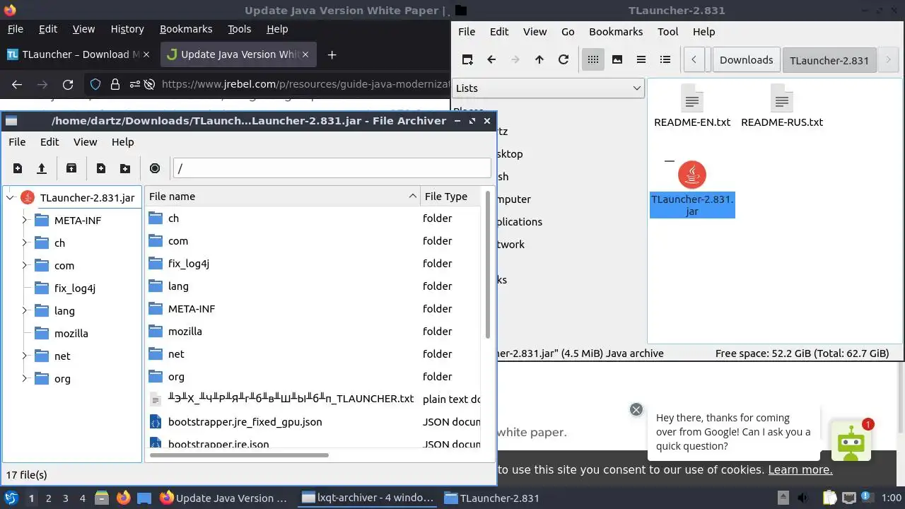Collapse the TLauncher-2.831.jar tree root

pos(10,198)
